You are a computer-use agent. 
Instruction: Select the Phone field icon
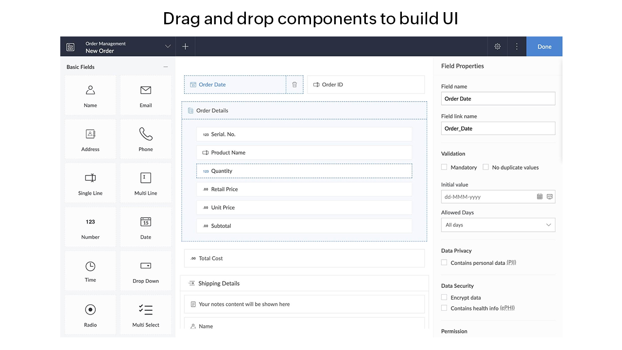point(146,134)
